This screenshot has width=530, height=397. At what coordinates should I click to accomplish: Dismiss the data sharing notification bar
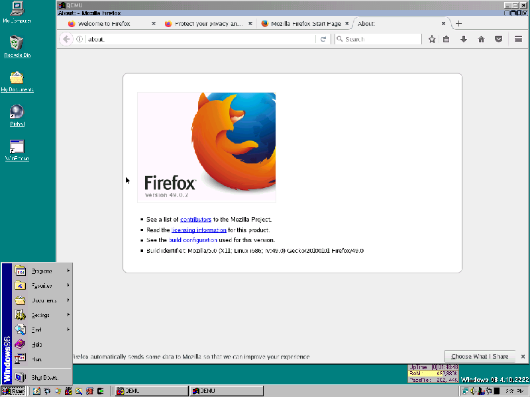point(523,357)
